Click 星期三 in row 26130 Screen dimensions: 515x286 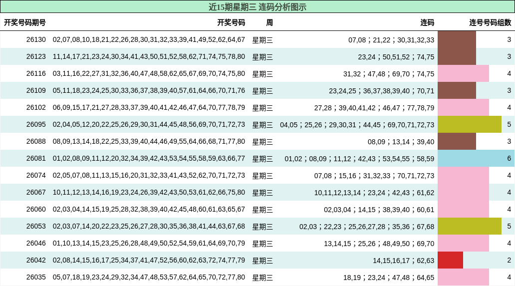pos(262,40)
